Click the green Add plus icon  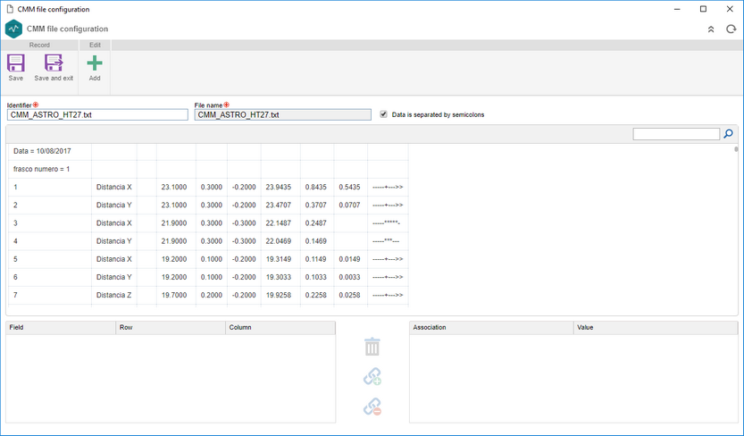(x=95, y=63)
